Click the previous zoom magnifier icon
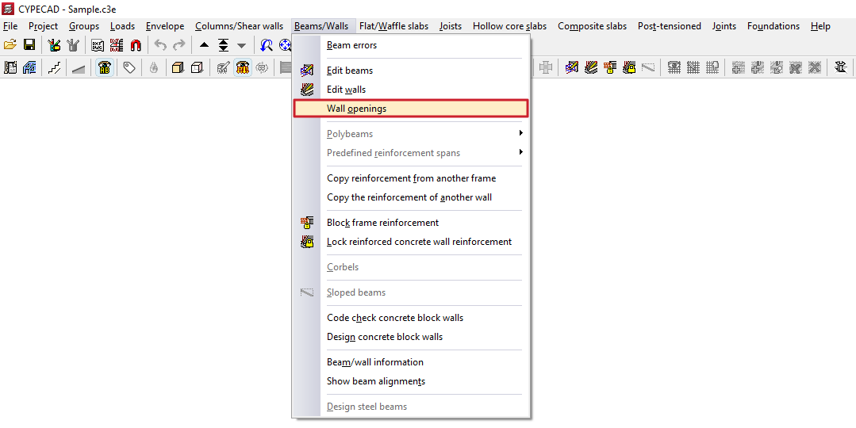 pyautogui.click(x=267, y=45)
